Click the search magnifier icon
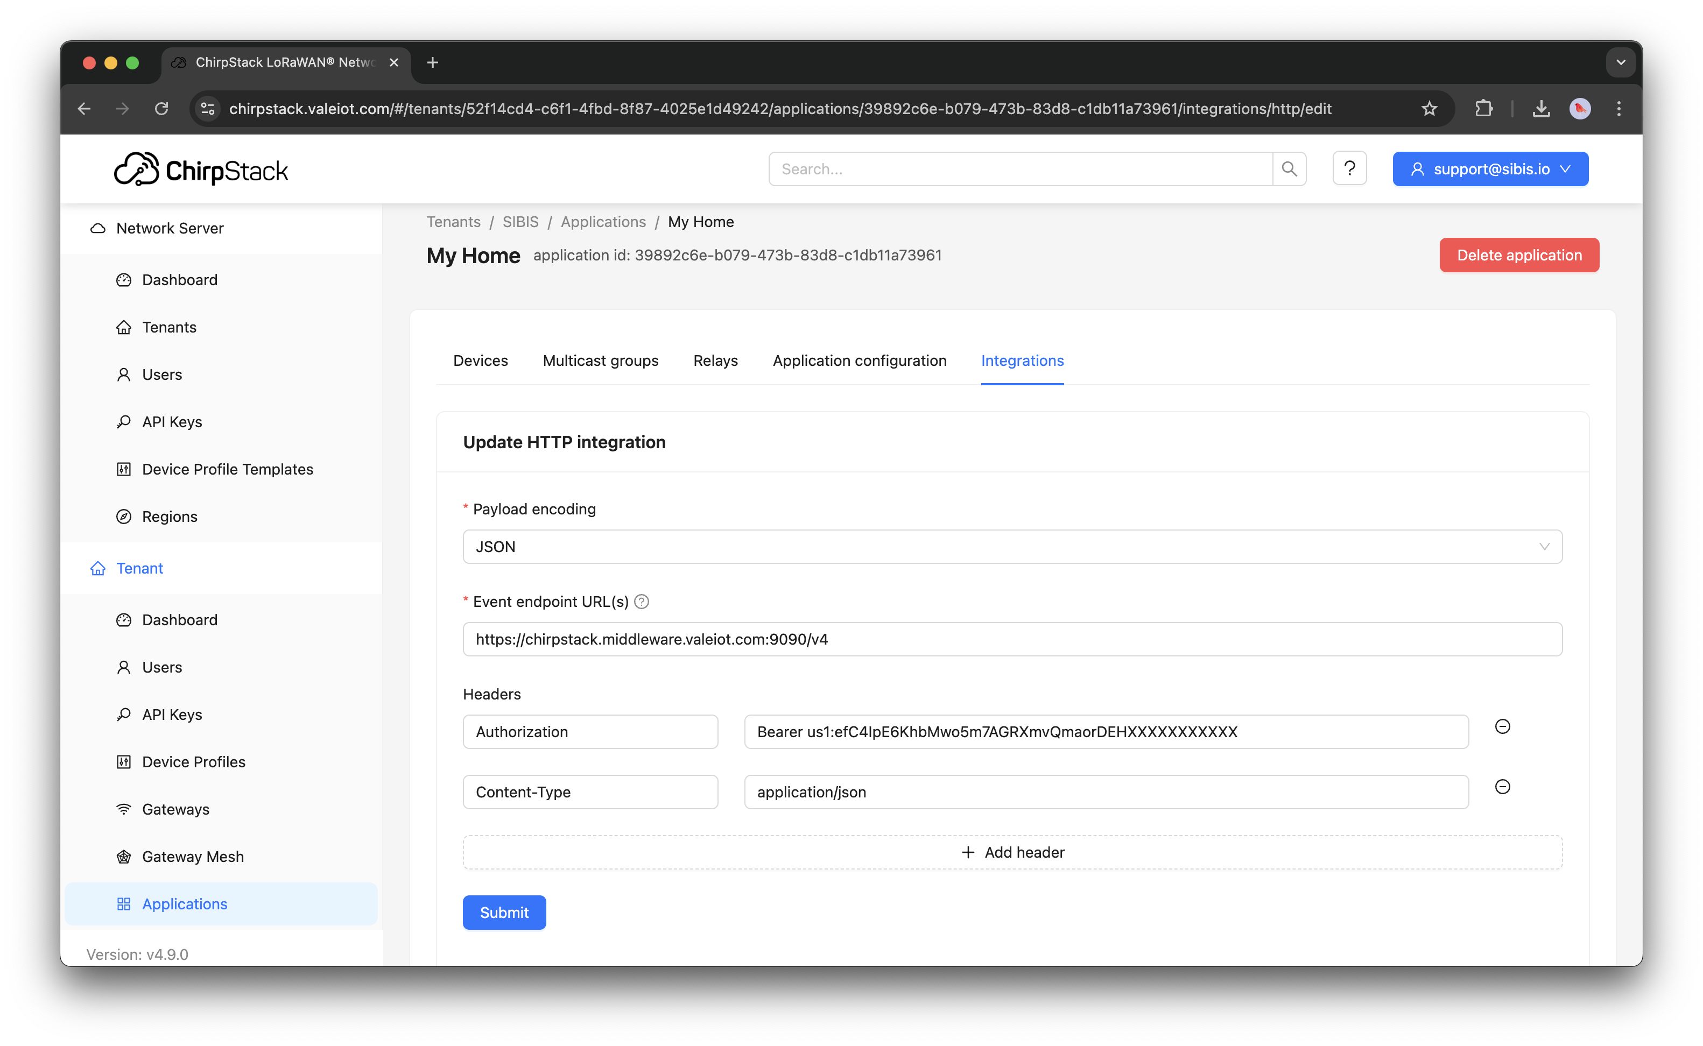Screen dimensions: 1703x1046 [1289, 168]
